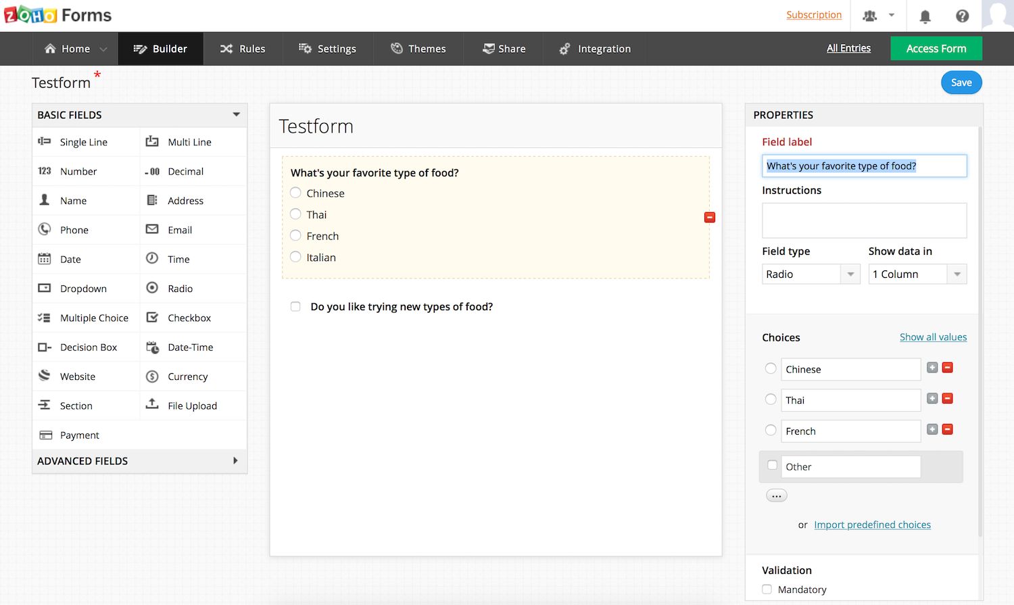The image size is (1014, 605).
Task: Add a Currency field from basic fields
Action: pos(187,377)
